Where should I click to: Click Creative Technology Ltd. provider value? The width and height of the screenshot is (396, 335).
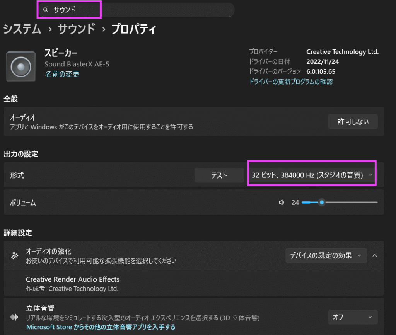(343, 52)
